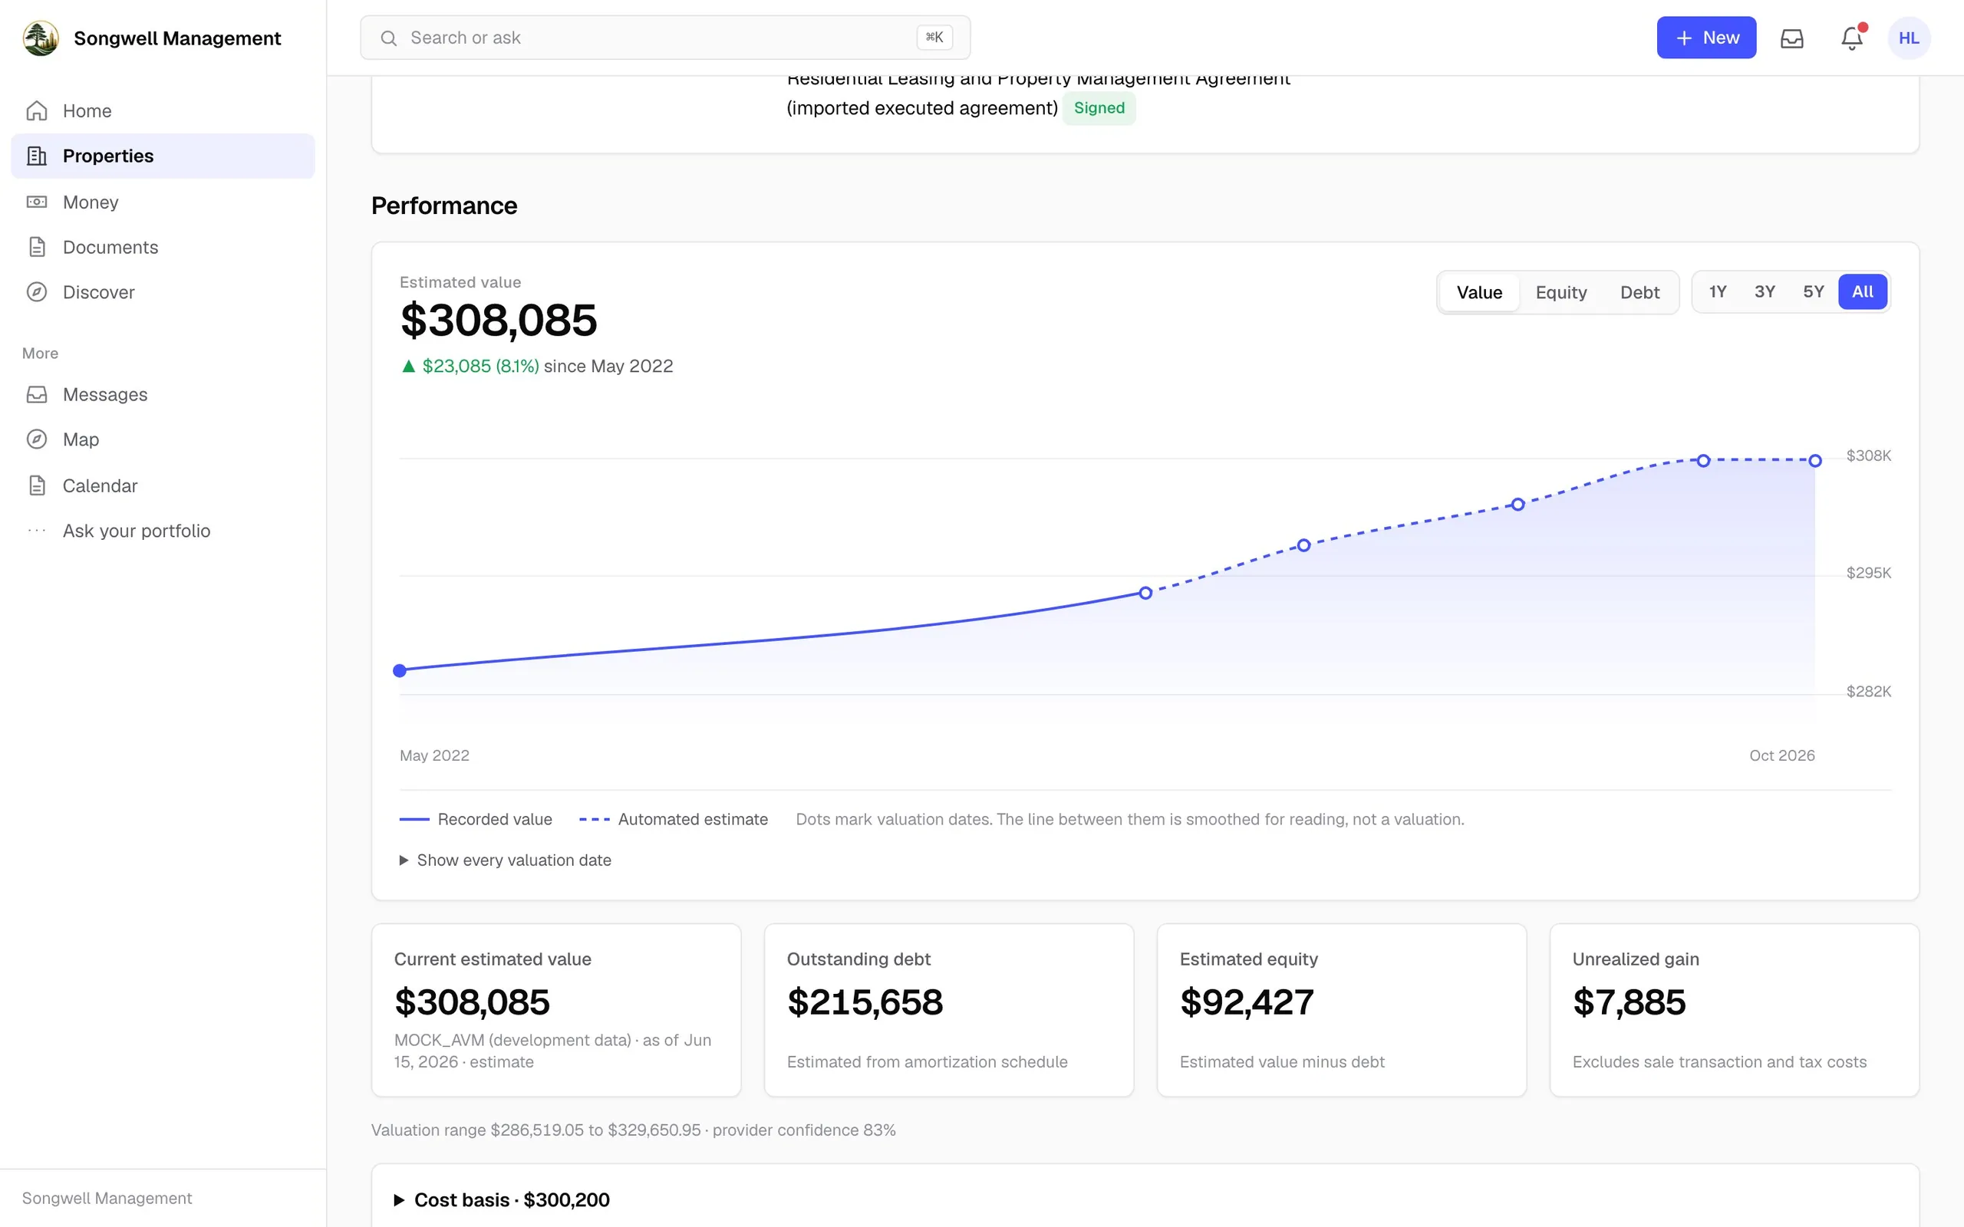This screenshot has width=1964, height=1227.
Task: Click the Ask your portfolio dots icon
Action: click(x=37, y=531)
